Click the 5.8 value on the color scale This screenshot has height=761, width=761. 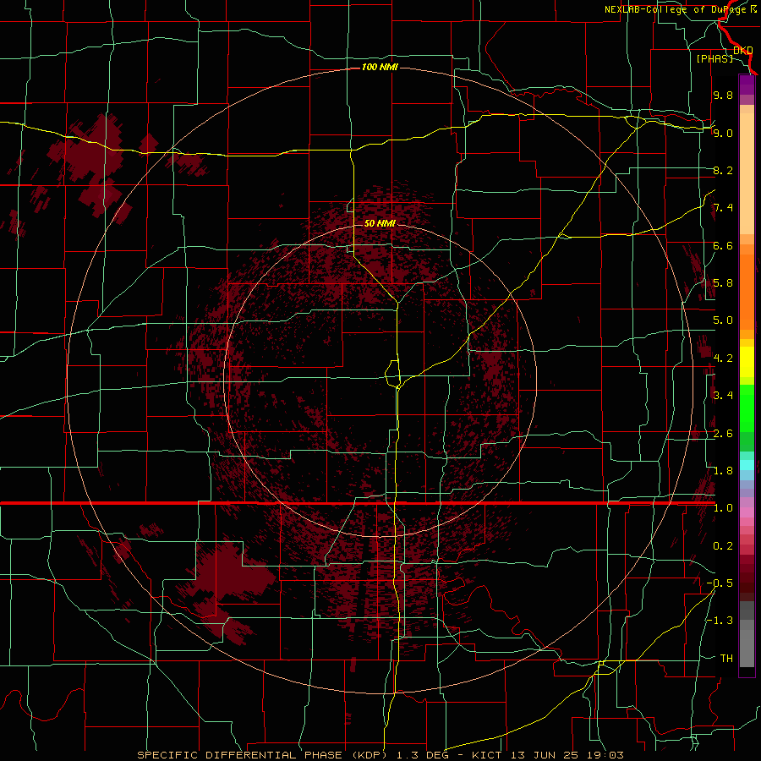pyautogui.click(x=723, y=283)
